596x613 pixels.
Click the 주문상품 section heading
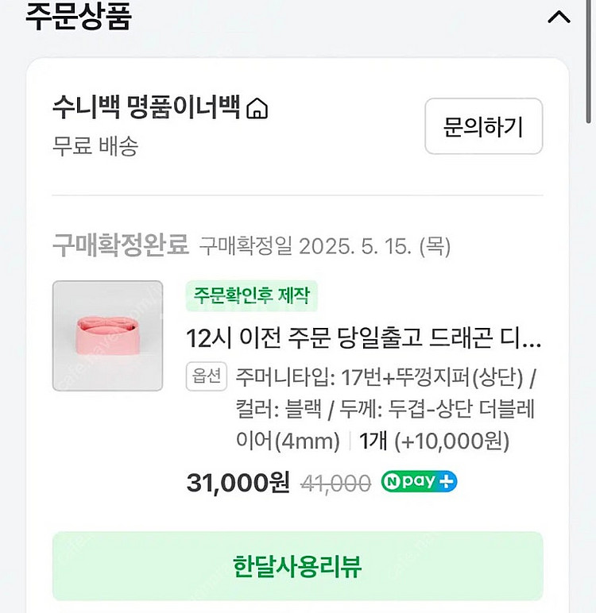[78, 17]
